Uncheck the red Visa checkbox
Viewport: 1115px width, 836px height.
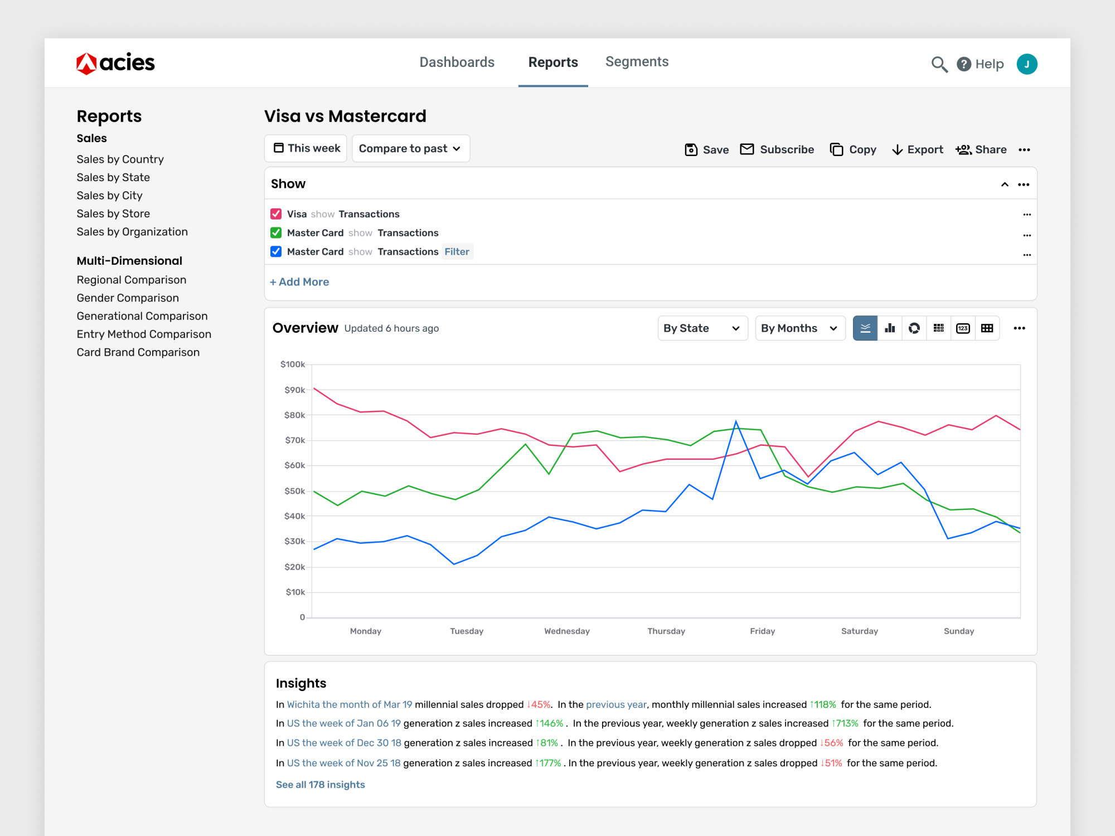pyautogui.click(x=276, y=214)
